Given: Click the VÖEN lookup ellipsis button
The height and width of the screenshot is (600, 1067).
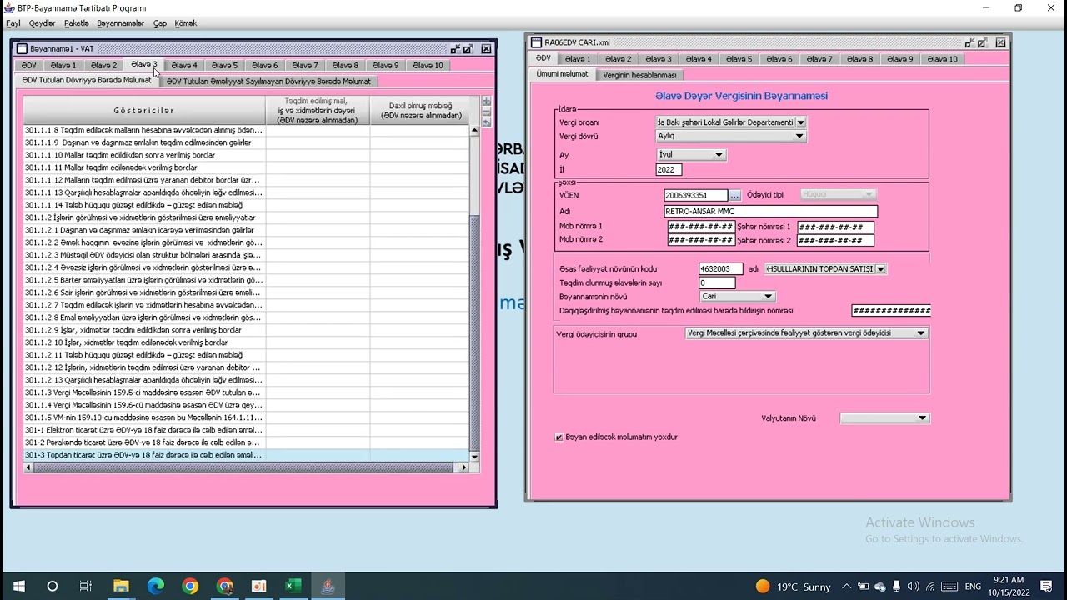Looking at the screenshot, I should pos(734,196).
